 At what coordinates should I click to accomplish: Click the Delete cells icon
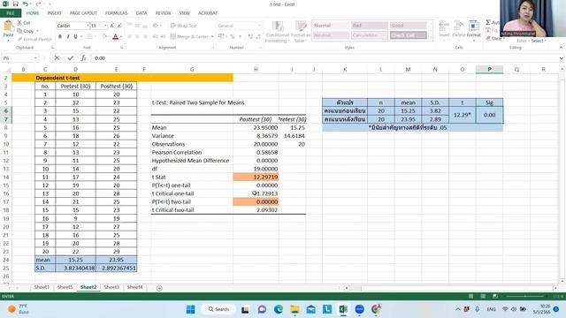coord(459,26)
